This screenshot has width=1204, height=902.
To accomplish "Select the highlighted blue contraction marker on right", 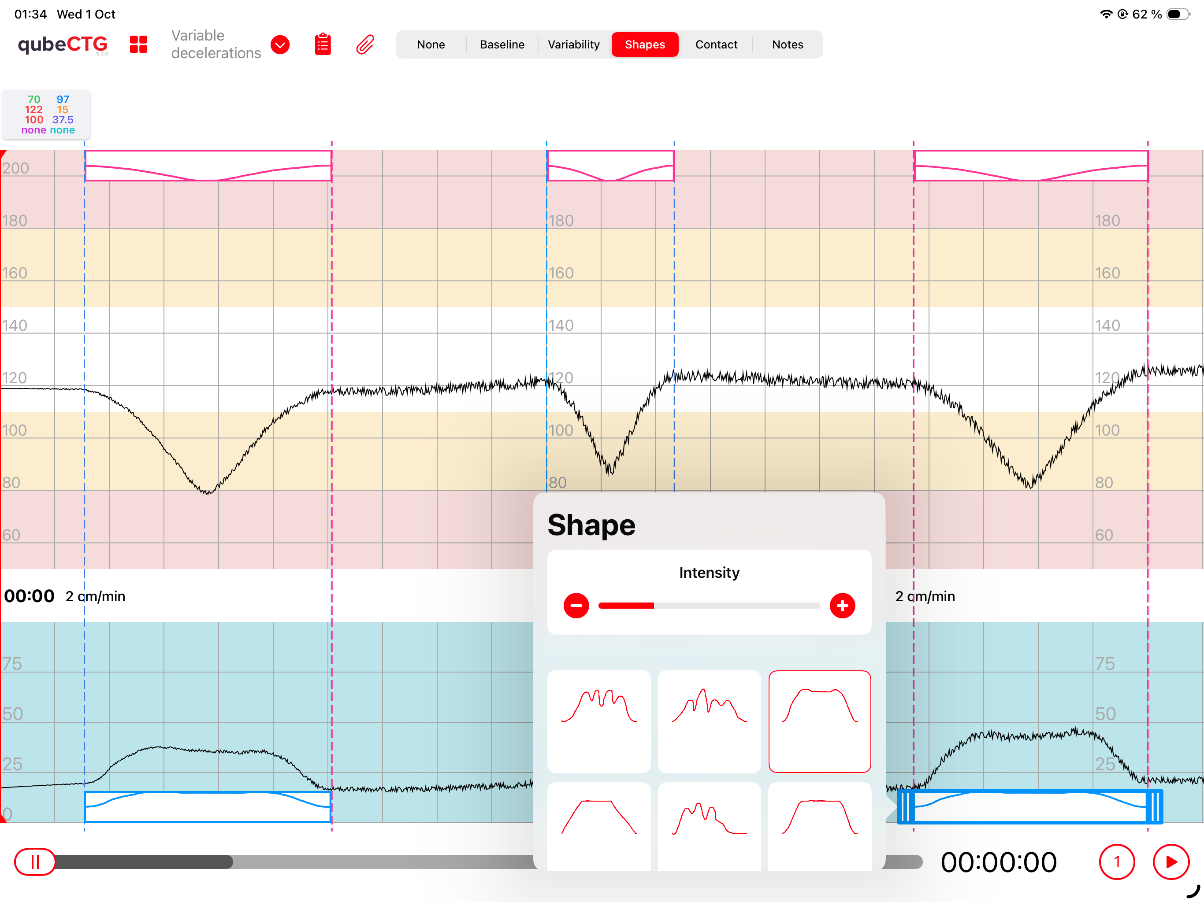I will click(x=1030, y=806).
